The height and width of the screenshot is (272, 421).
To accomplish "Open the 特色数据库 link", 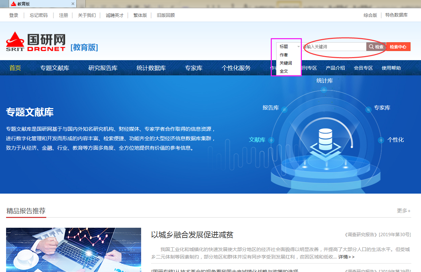I will pos(397,15).
